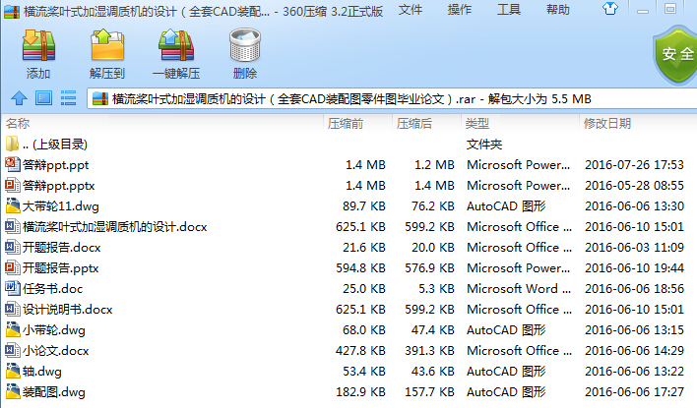This screenshot has height=408, width=697.
Task: Click file name 小论文.docx
Action: (x=55, y=351)
